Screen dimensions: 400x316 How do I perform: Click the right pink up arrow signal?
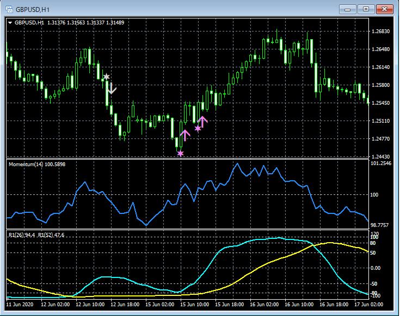point(203,122)
